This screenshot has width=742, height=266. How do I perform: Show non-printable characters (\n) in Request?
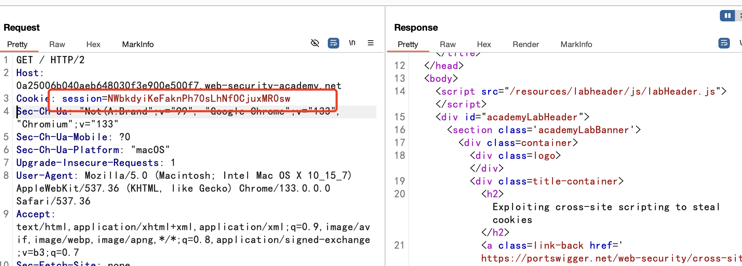352,43
